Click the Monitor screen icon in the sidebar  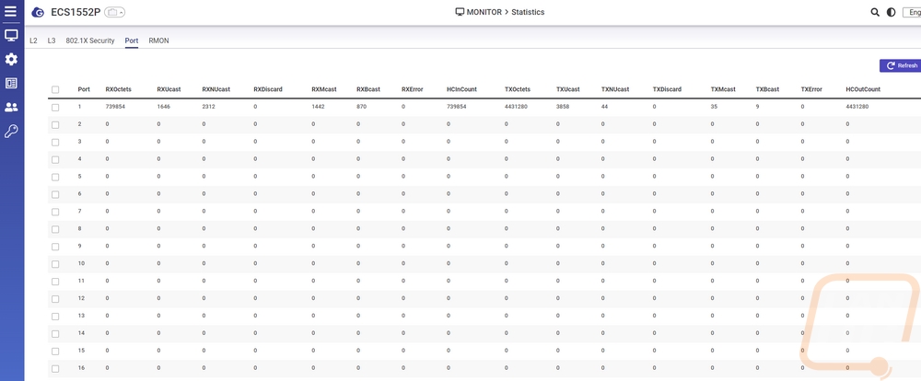point(11,36)
